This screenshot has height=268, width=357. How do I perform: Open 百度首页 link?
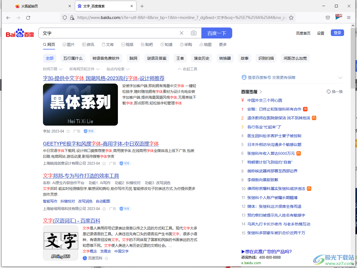tap(303, 33)
